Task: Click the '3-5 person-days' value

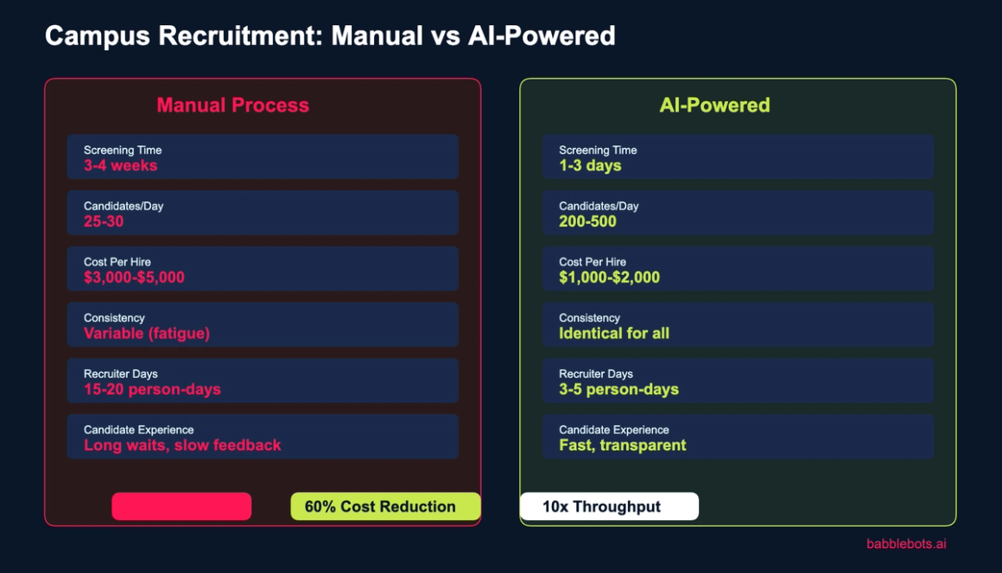Action: click(618, 390)
